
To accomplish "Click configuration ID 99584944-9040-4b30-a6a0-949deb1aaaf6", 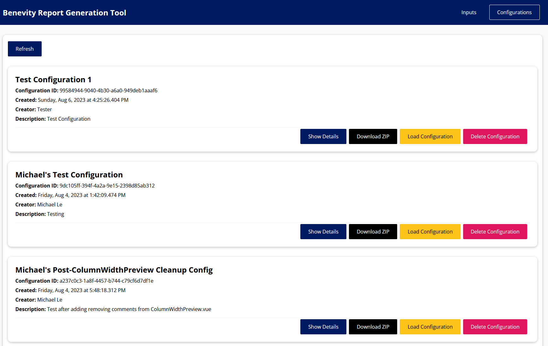I will click(109, 90).
